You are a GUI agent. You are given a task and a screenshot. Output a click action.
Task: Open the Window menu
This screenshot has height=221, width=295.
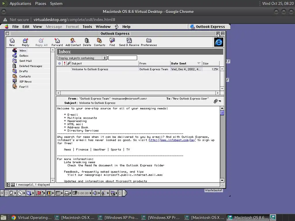click(103, 27)
